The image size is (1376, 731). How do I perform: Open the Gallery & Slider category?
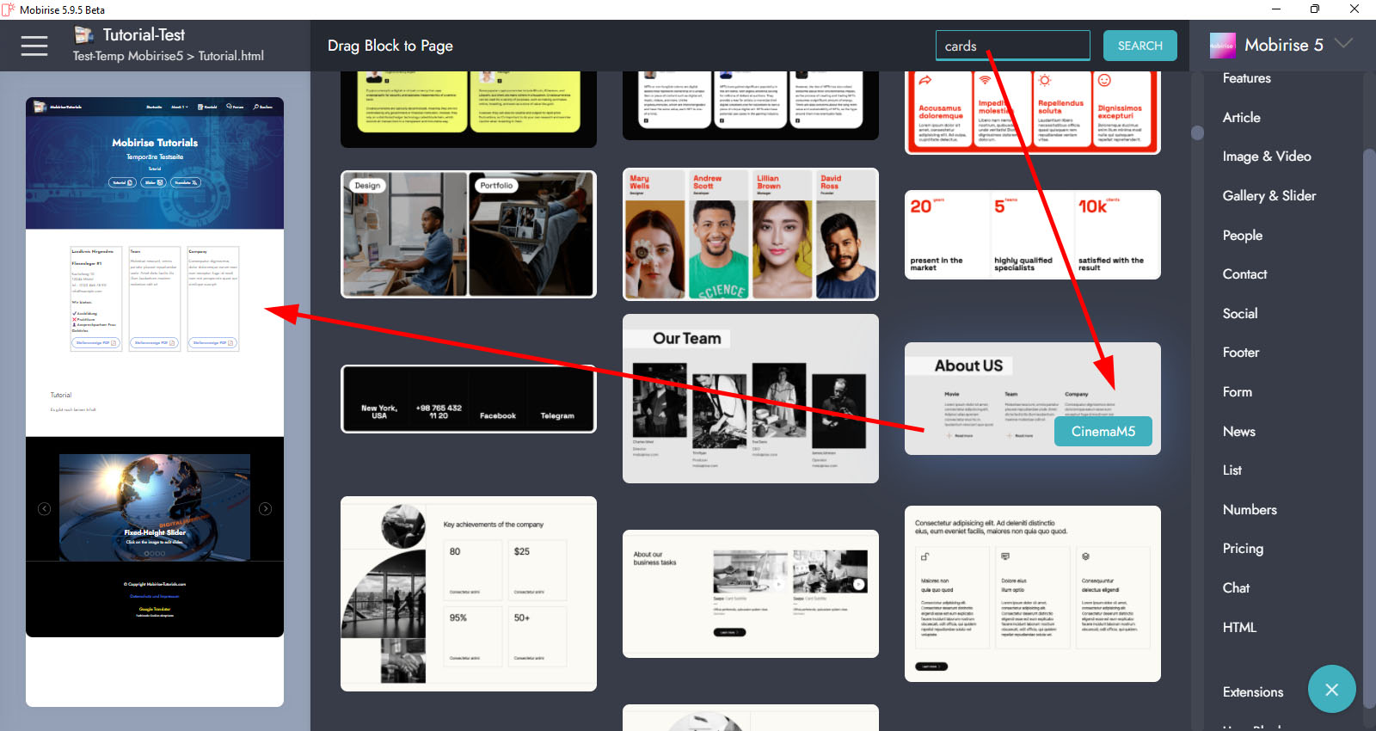click(1269, 195)
